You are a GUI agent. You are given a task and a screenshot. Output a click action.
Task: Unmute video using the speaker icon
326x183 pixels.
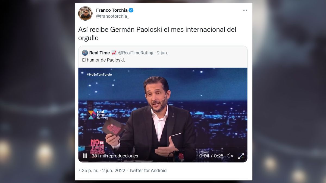tap(230, 156)
